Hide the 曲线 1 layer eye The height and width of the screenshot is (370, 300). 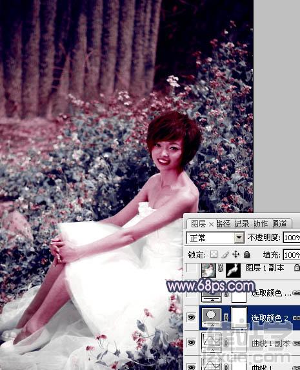point(191,367)
